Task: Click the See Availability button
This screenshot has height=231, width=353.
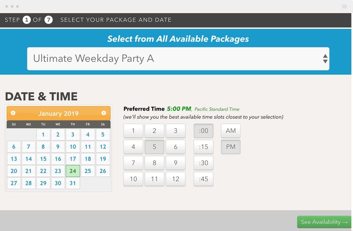Action: (324, 222)
